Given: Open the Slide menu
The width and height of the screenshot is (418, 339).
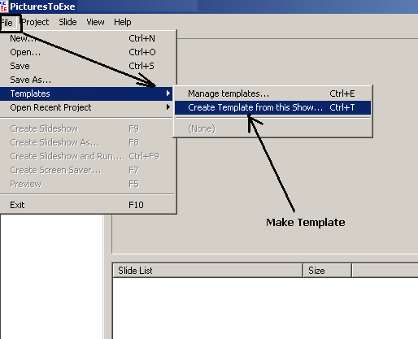Looking at the screenshot, I should pos(67,22).
